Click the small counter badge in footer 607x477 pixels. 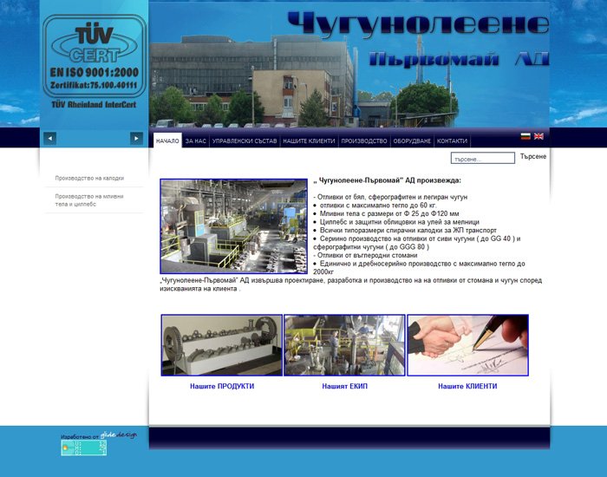pos(83,448)
